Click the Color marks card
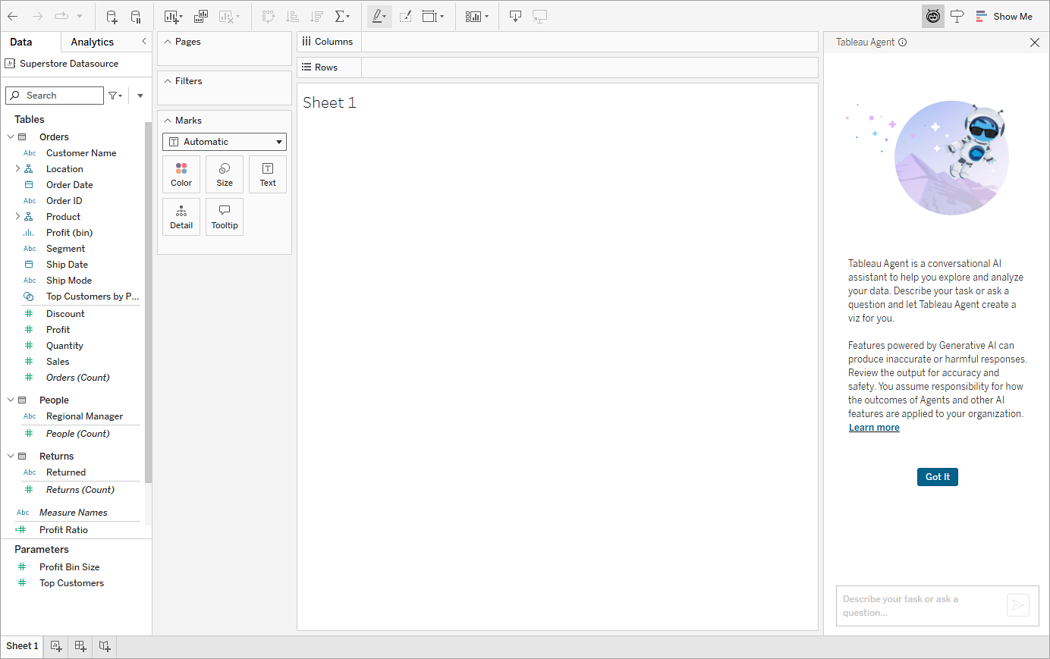The height and width of the screenshot is (659, 1050). (x=181, y=174)
